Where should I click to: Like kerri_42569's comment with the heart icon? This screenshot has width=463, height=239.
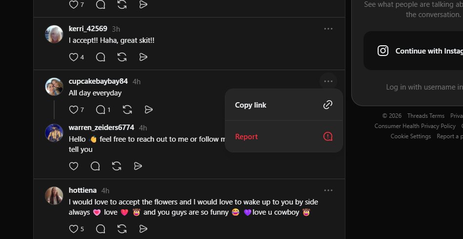point(74,57)
